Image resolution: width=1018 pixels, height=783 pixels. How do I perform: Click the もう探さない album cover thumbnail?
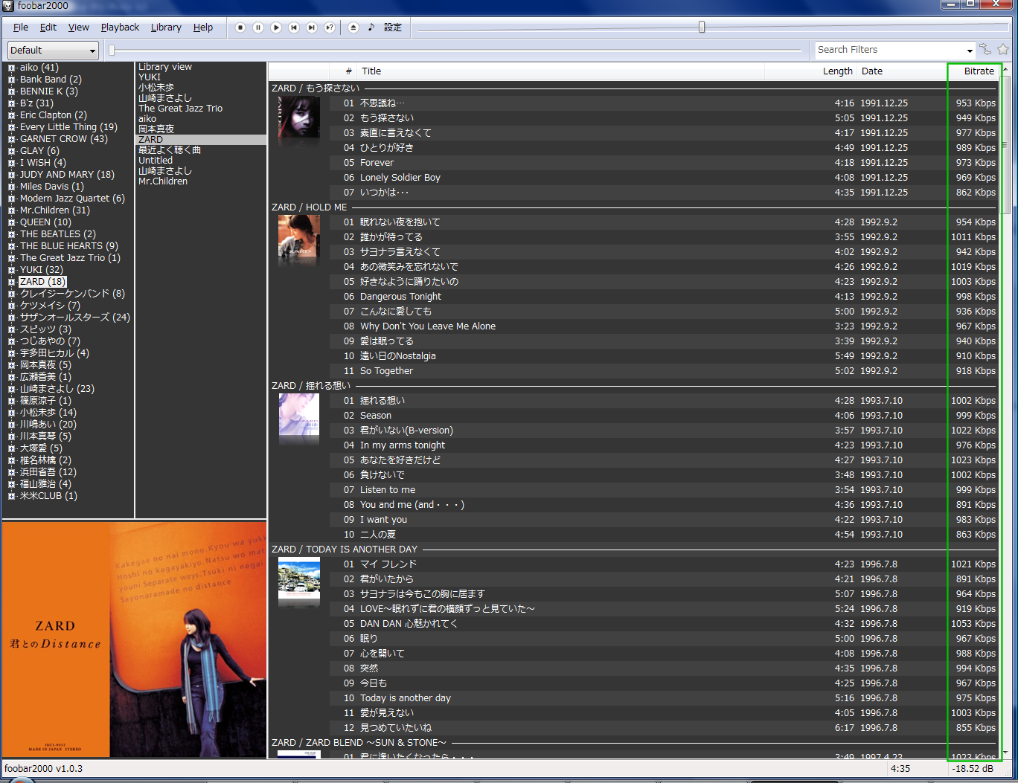coord(299,117)
